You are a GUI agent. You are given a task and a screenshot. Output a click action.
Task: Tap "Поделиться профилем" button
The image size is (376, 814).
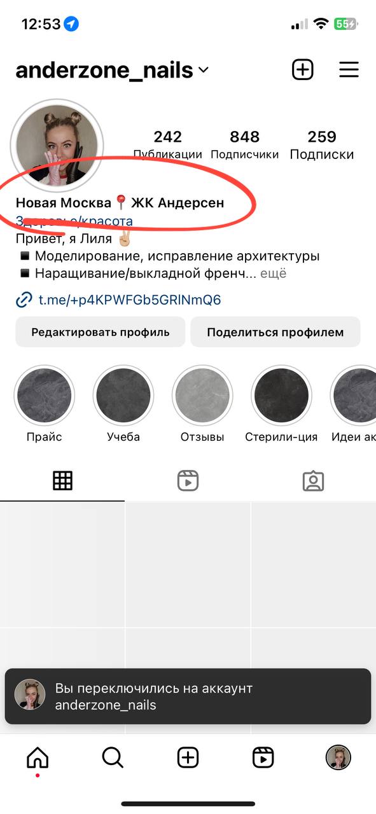[x=275, y=332]
